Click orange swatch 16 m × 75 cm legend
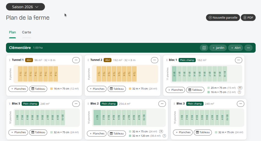 pos(51,89)
